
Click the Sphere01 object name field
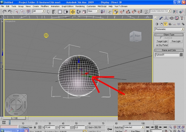[x=167, y=55]
